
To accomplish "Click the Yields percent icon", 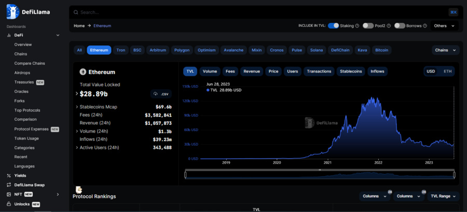I will click(x=9, y=176).
